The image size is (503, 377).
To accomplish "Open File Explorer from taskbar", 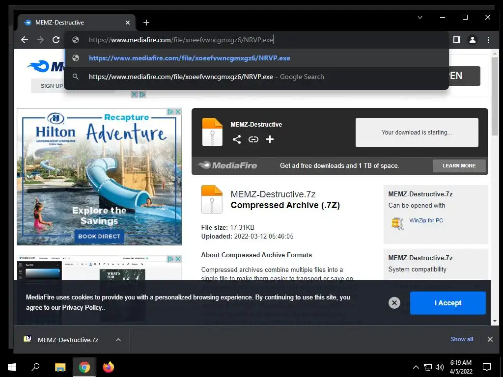I will [60, 367].
